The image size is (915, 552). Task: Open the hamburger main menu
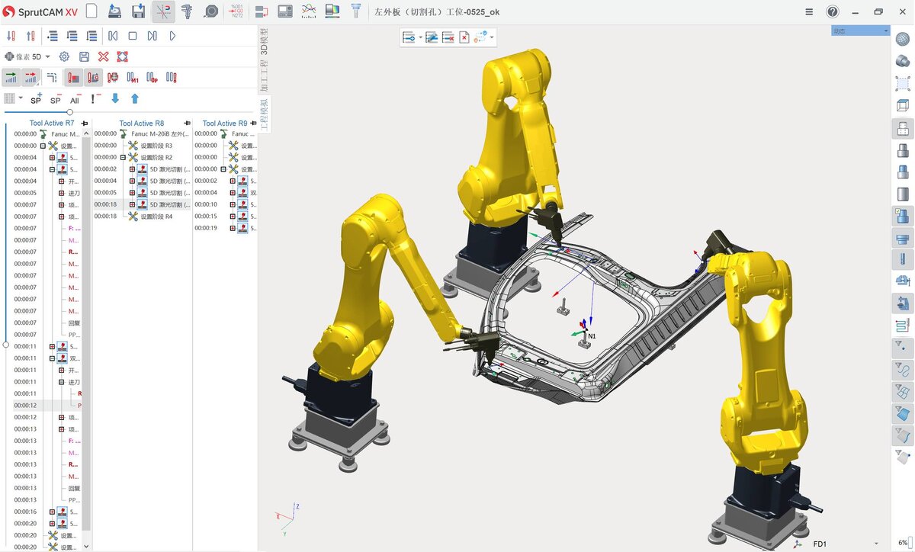(x=809, y=11)
